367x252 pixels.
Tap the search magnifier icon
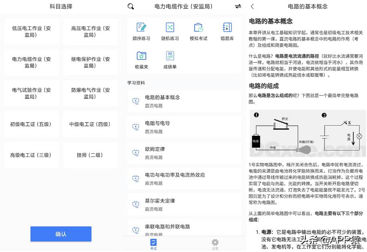[x=130, y=6]
